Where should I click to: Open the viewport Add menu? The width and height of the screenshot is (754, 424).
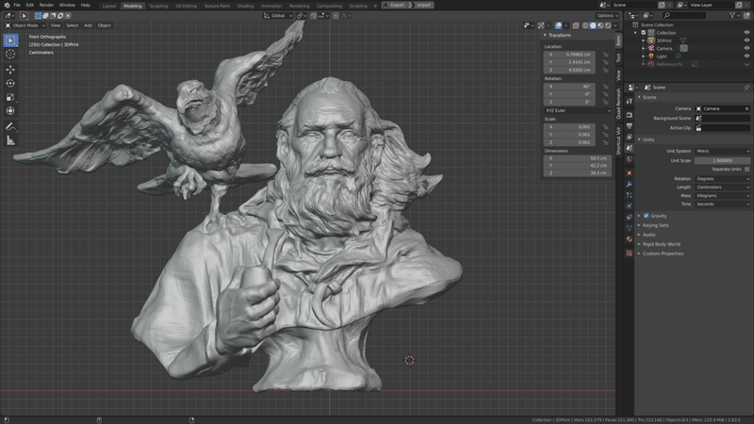(88, 25)
